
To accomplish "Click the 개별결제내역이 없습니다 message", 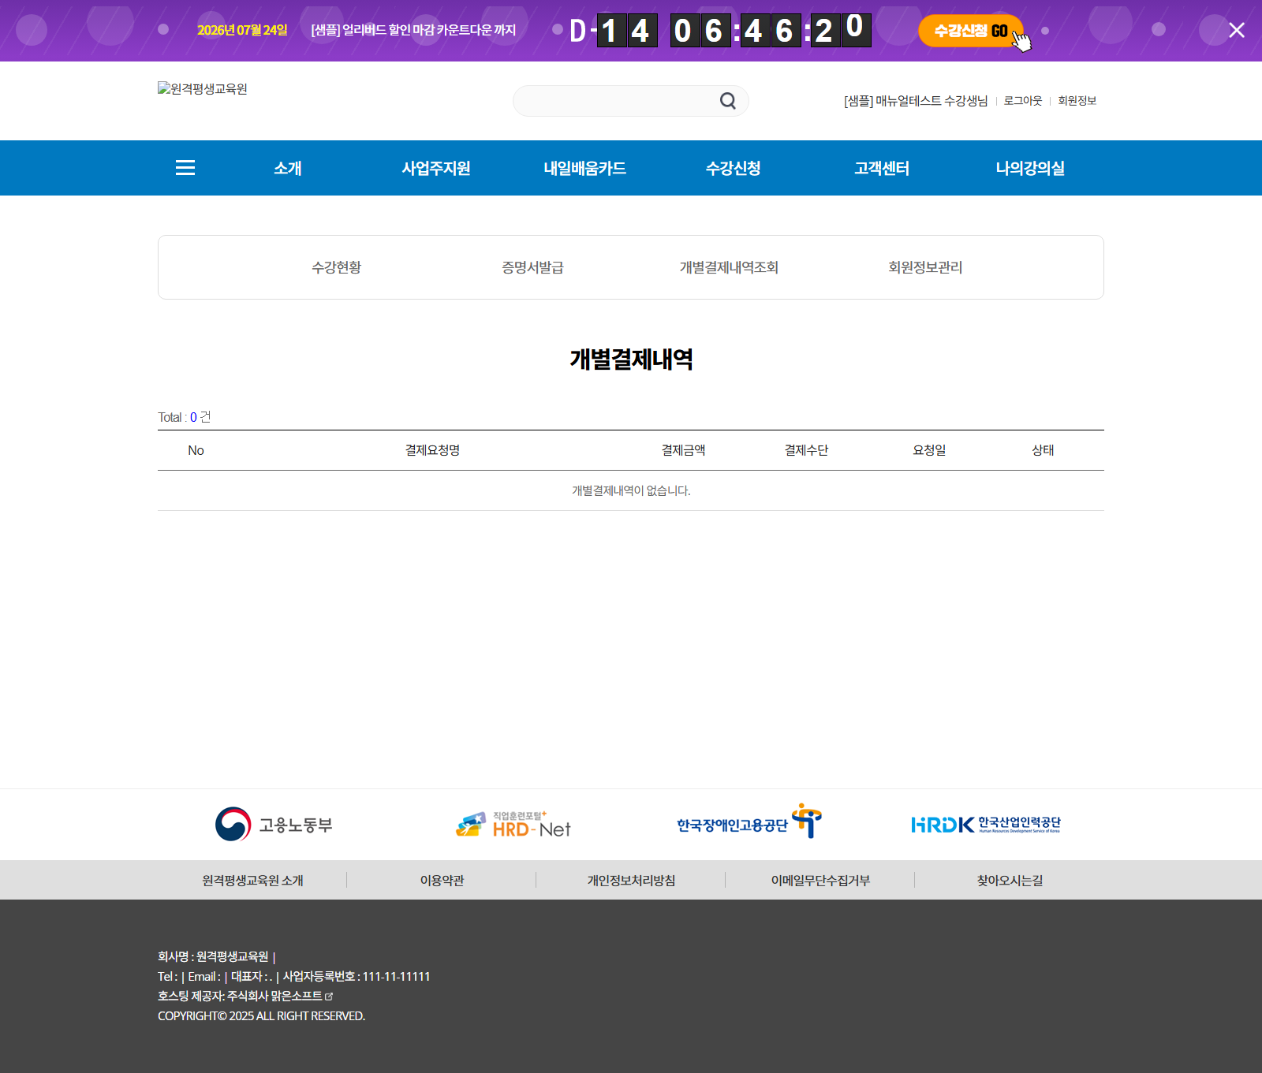I will coord(631,490).
